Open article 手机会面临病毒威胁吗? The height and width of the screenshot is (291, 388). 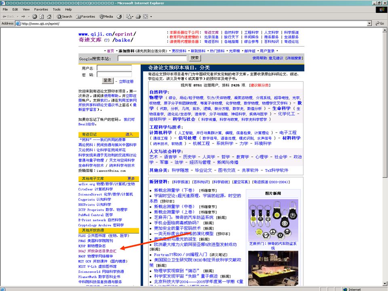(177, 223)
